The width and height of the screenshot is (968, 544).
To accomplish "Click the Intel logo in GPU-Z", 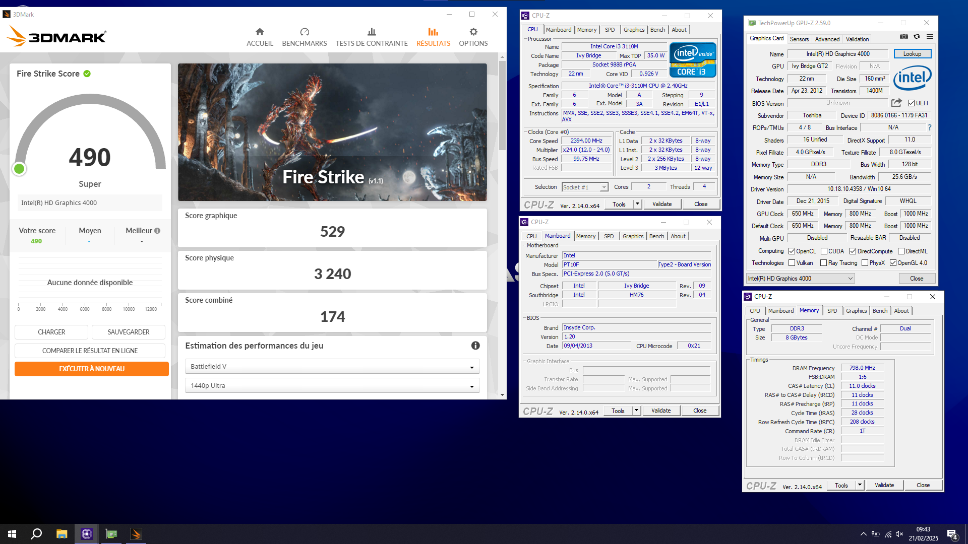I will tap(913, 77).
